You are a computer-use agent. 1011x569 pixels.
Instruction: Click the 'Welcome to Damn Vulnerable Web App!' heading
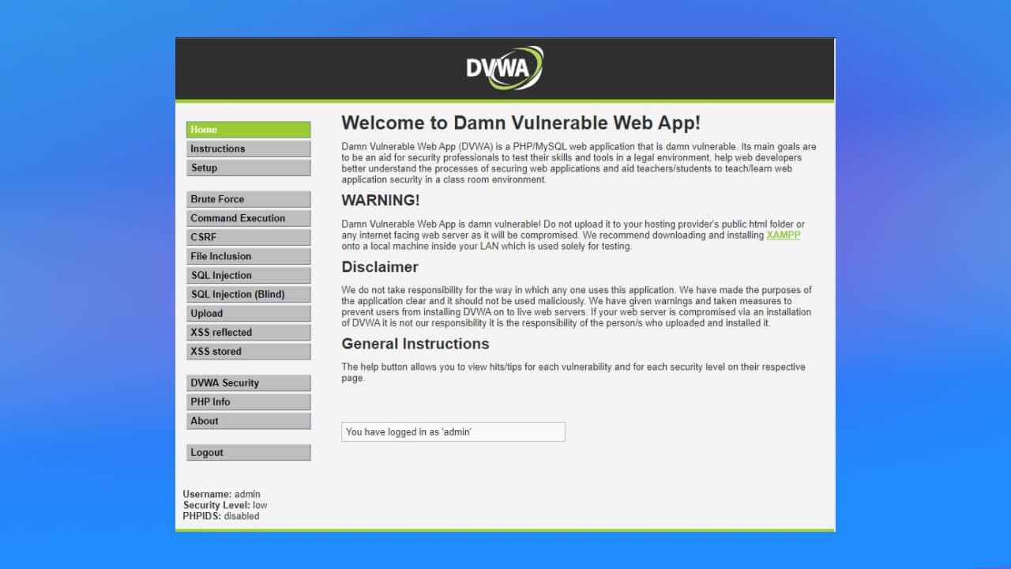521,123
